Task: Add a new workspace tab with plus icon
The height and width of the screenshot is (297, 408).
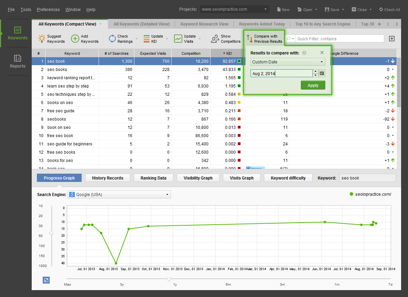Action: click(379, 24)
